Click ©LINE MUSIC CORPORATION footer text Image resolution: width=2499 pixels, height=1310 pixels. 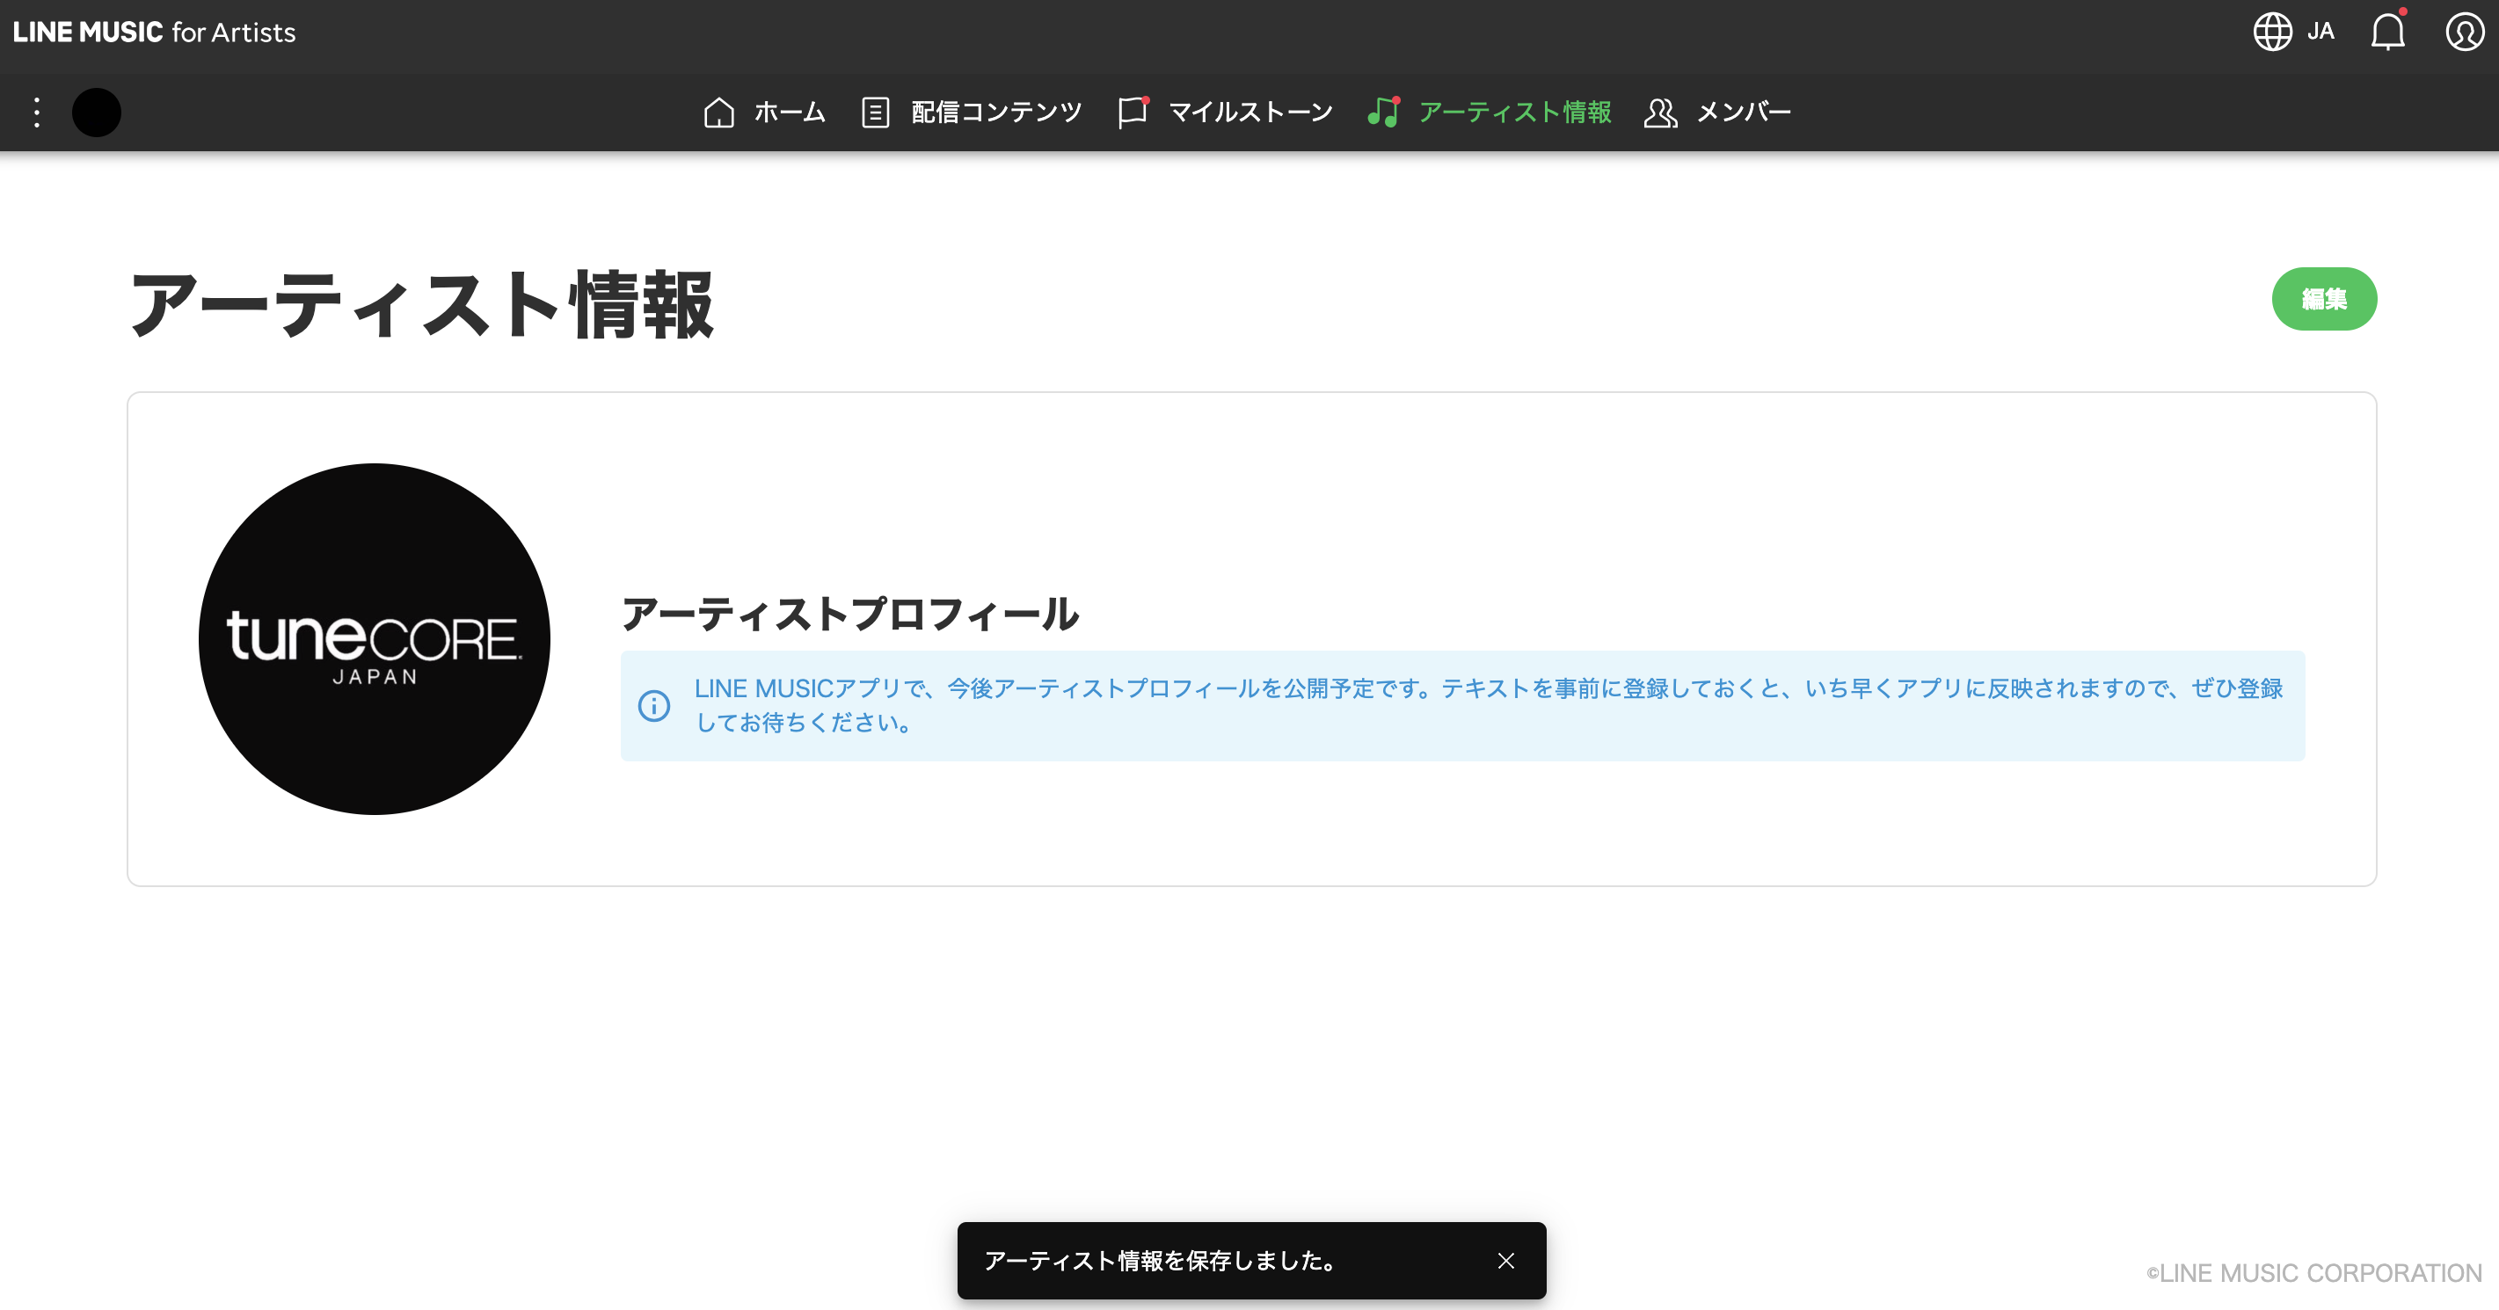[x=2313, y=1273]
